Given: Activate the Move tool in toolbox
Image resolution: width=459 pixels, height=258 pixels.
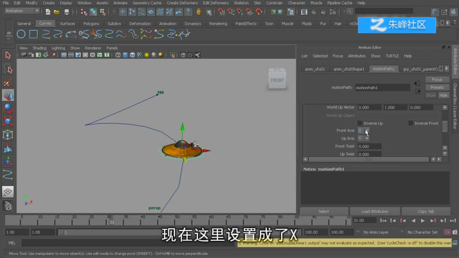Looking at the screenshot, I should (8, 95).
